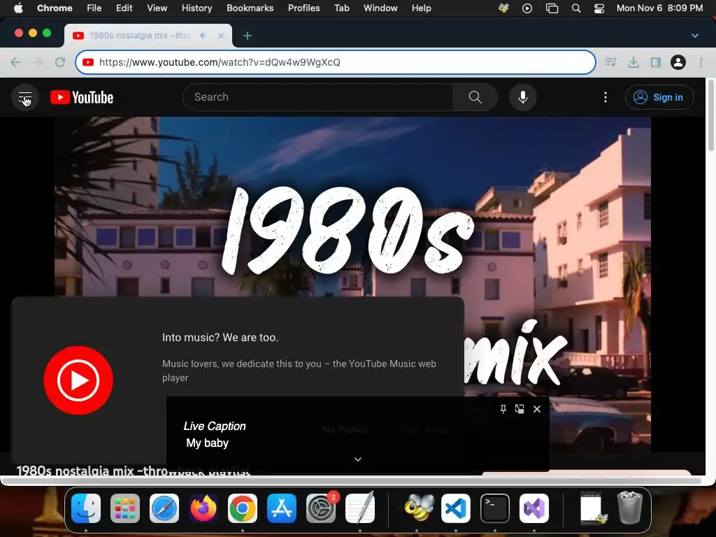716x537 pixels.
Task: Click the YouTube Music logo
Action: pyautogui.click(x=78, y=380)
